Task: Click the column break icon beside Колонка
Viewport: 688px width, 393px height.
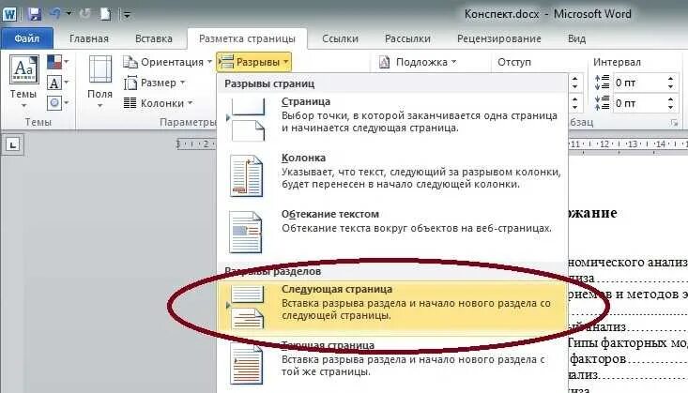Action: pyautogui.click(x=246, y=175)
